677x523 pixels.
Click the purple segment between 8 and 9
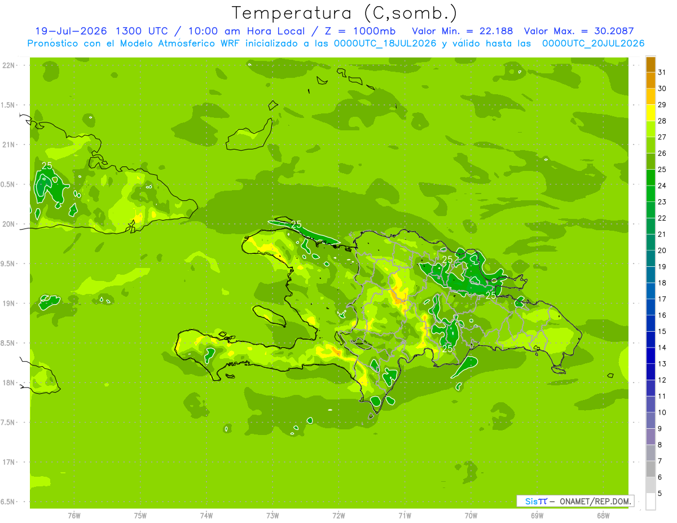coord(650,437)
